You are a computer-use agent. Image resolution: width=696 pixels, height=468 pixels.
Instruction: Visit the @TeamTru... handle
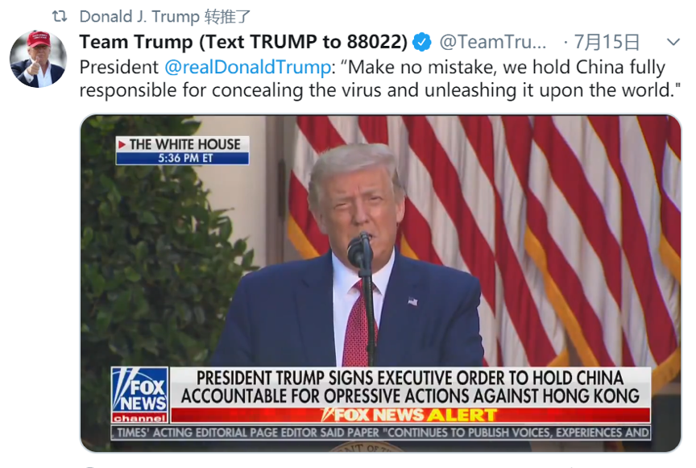click(493, 42)
